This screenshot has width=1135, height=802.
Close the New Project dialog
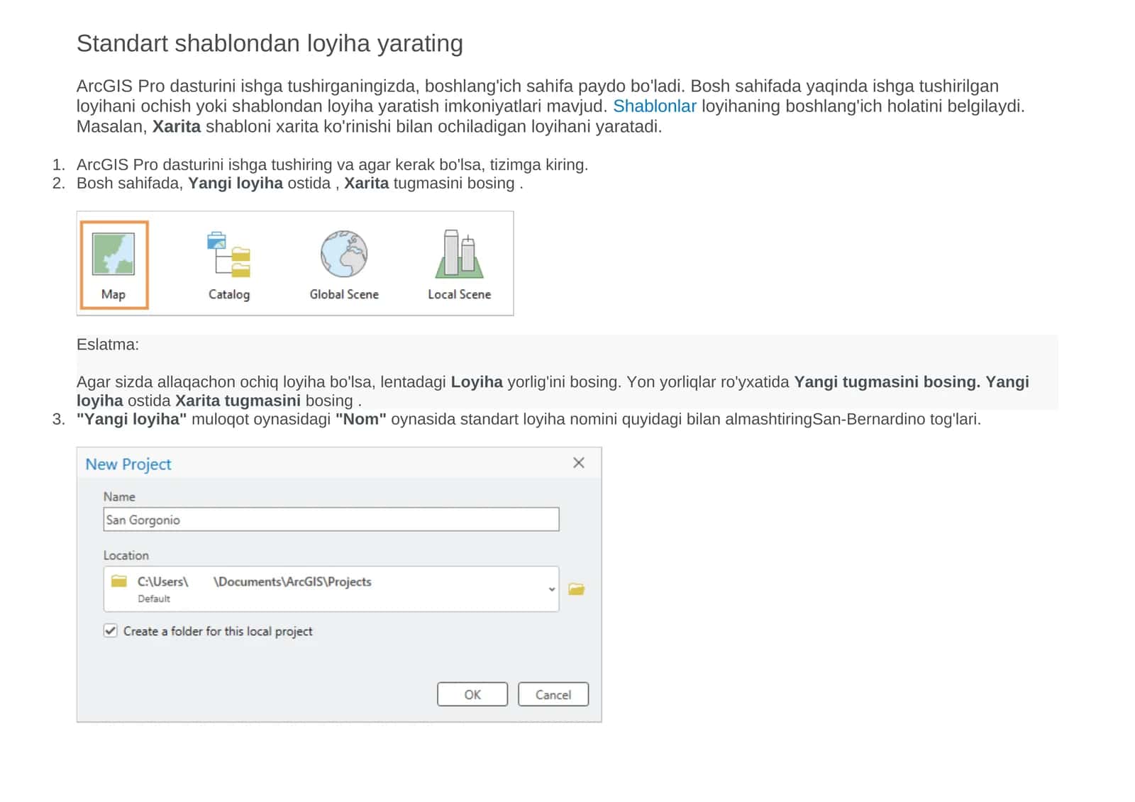tap(579, 463)
